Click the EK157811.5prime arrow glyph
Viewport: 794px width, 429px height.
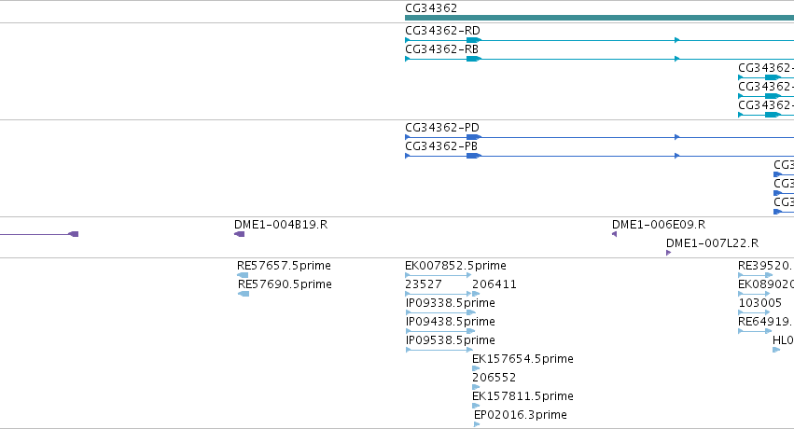tap(476, 406)
